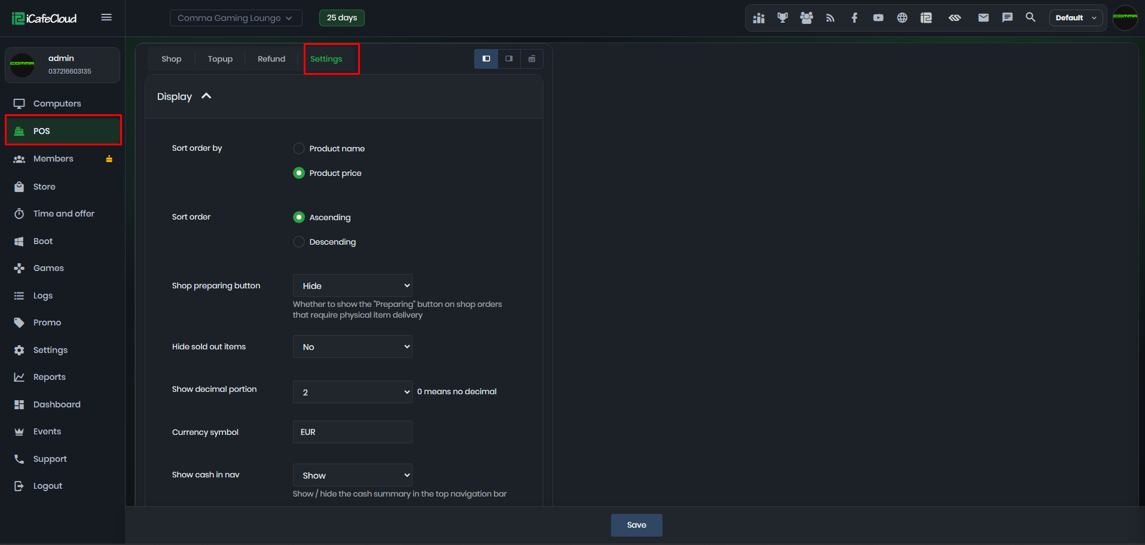Click Logout in the sidebar

pos(63,486)
